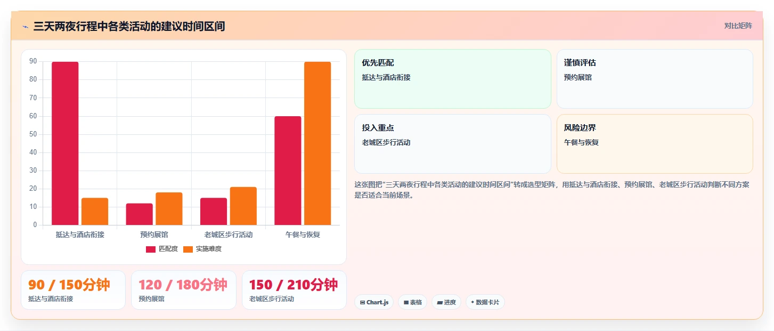This screenshot has height=331, width=774.
Task: Click the 对比矩阵 label in the header
Action: tap(738, 26)
